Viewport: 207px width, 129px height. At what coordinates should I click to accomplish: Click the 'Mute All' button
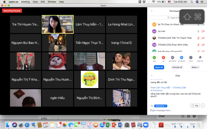(x=159, y=67)
